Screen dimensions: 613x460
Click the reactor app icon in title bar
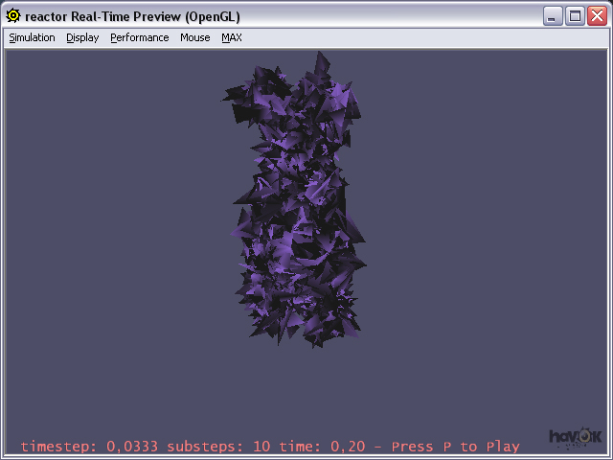13,16
